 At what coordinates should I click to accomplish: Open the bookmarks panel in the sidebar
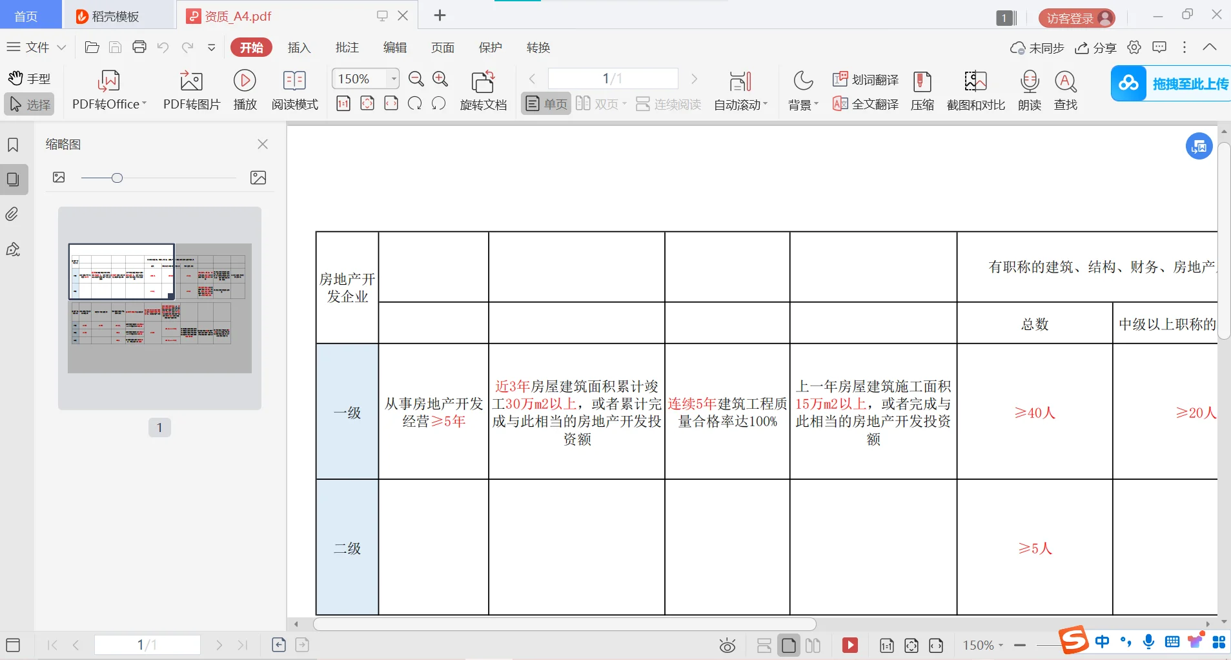[x=12, y=145]
